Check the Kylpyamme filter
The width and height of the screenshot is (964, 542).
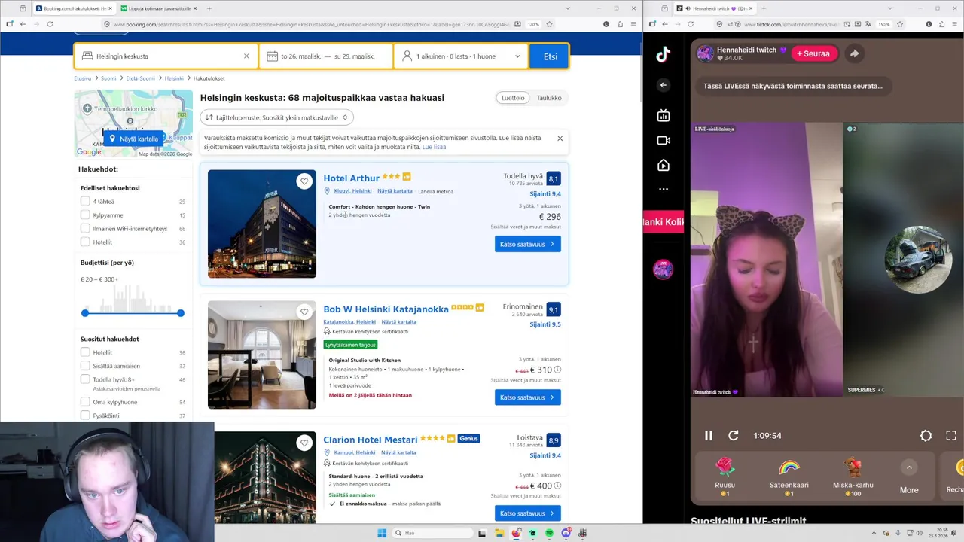click(x=85, y=215)
